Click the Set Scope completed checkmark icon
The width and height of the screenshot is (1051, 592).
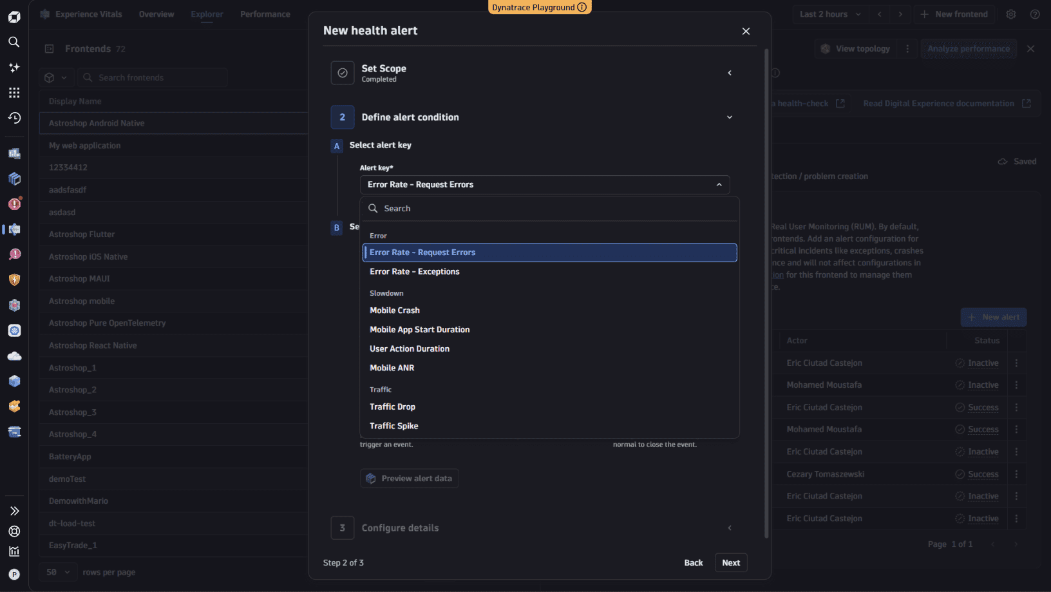click(343, 73)
